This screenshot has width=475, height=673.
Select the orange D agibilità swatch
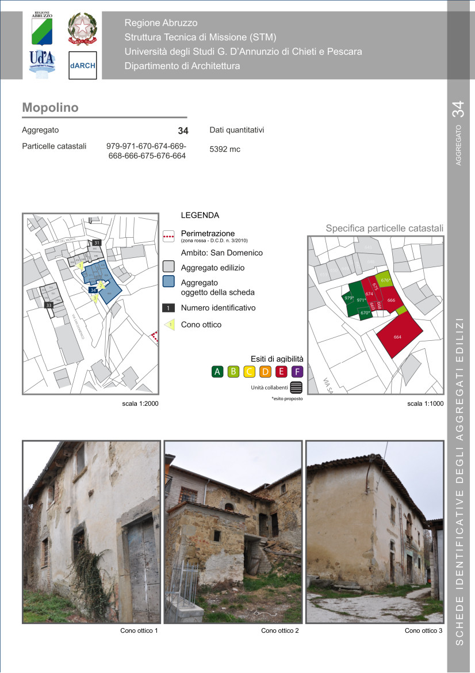click(x=265, y=371)
